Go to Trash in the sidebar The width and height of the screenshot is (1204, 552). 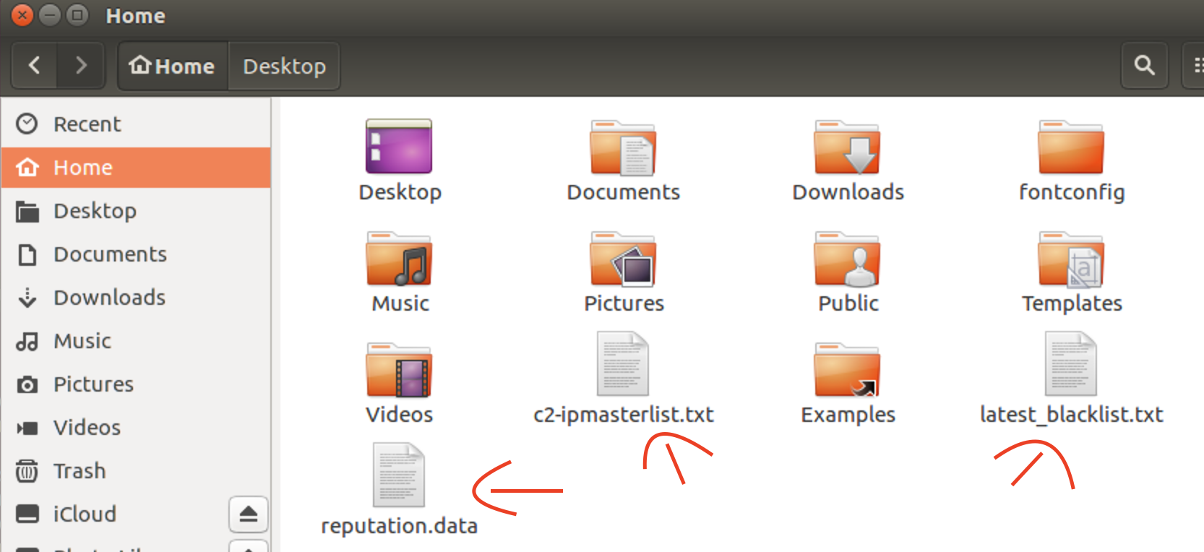(79, 471)
